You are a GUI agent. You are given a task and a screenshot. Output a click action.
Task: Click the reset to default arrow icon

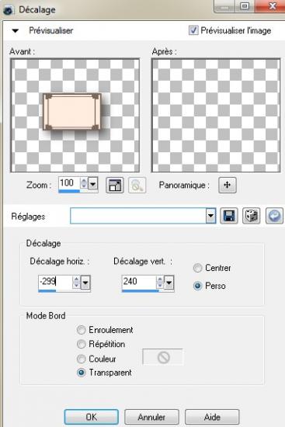tap(274, 217)
